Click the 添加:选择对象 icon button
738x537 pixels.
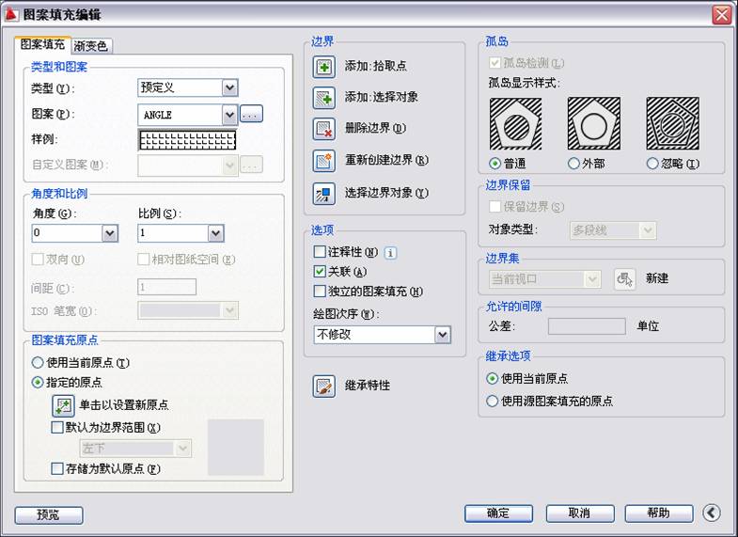pos(323,98)
